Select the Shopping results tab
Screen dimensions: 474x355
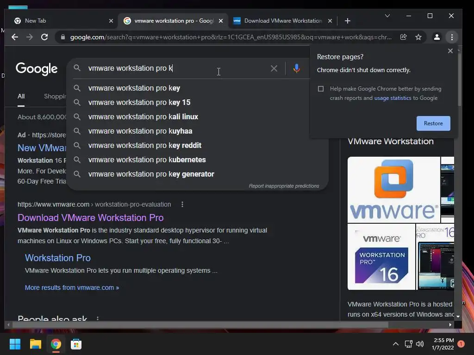(x=55, y=96)
